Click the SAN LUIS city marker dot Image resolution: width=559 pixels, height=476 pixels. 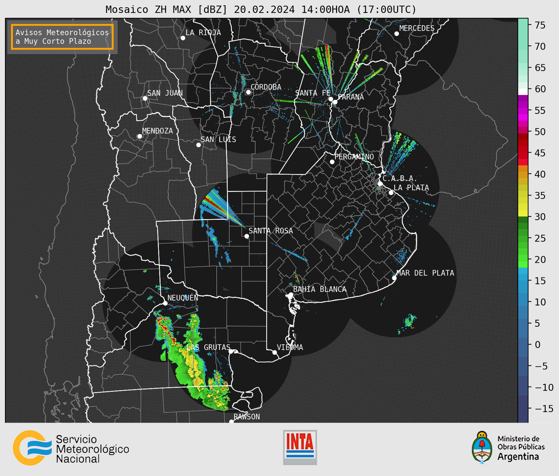(x=198, y=145)
